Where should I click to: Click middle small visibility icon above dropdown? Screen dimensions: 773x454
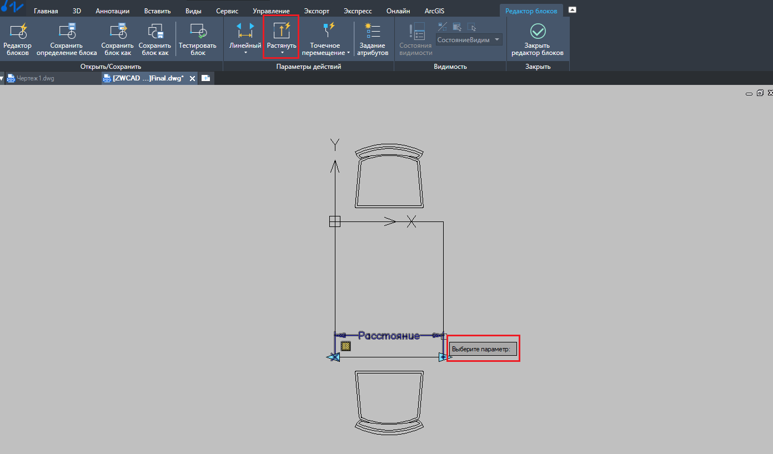(x=457, y=26)
